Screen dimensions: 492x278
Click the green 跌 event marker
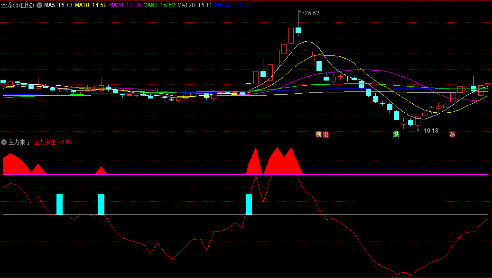pyautogui.click(x=396, y=135)
